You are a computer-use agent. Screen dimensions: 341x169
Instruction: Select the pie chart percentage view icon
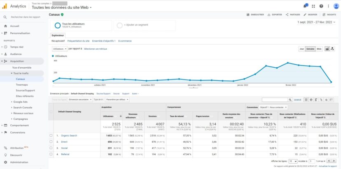pyautogui.click(x=311, y=100)
